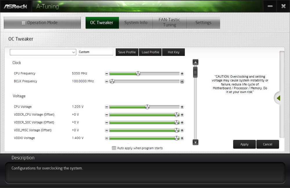The height and width of the screenshot is (188, 290).
Task: Collapse the caution side panel with green arrow
Action: [x=278, y=98]
